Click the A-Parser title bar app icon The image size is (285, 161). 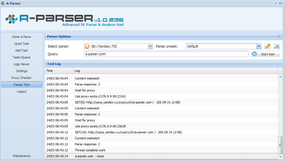pos(3,3)
